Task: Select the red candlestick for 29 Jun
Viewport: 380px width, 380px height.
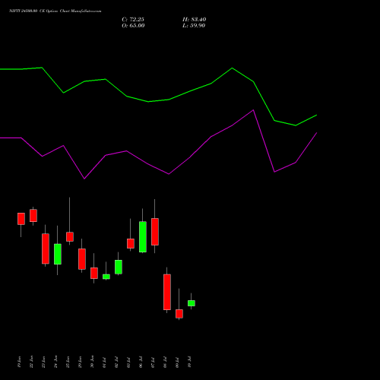Action: coord(82,259)
